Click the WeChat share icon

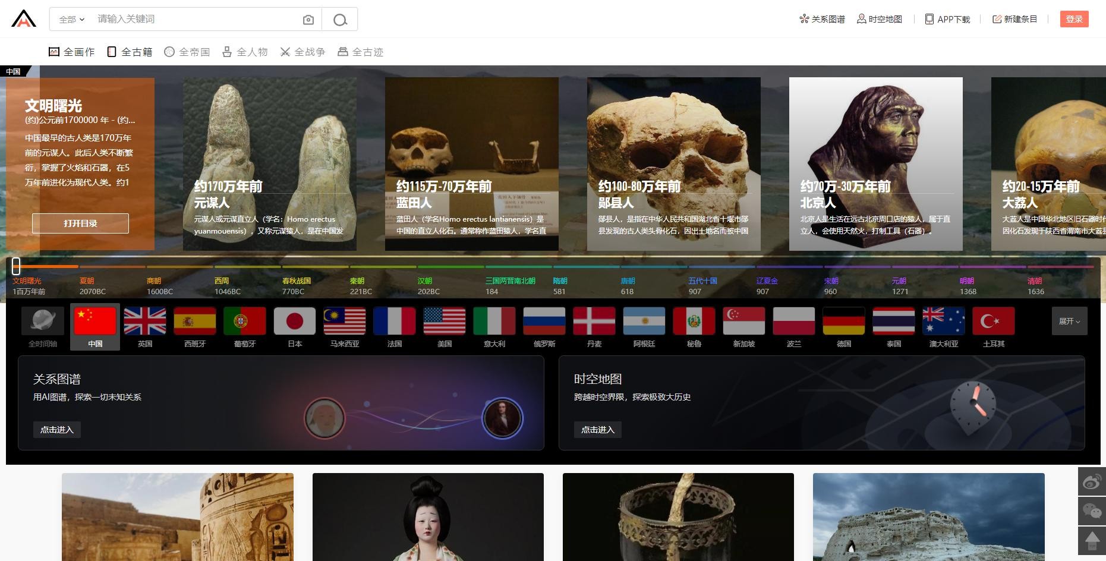coord(1092,510)
